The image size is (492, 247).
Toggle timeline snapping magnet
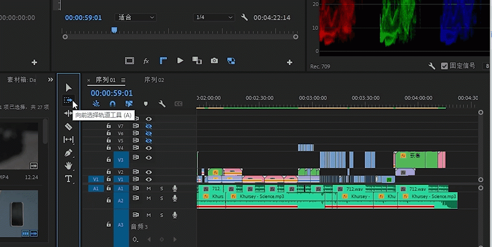(113, 104)
